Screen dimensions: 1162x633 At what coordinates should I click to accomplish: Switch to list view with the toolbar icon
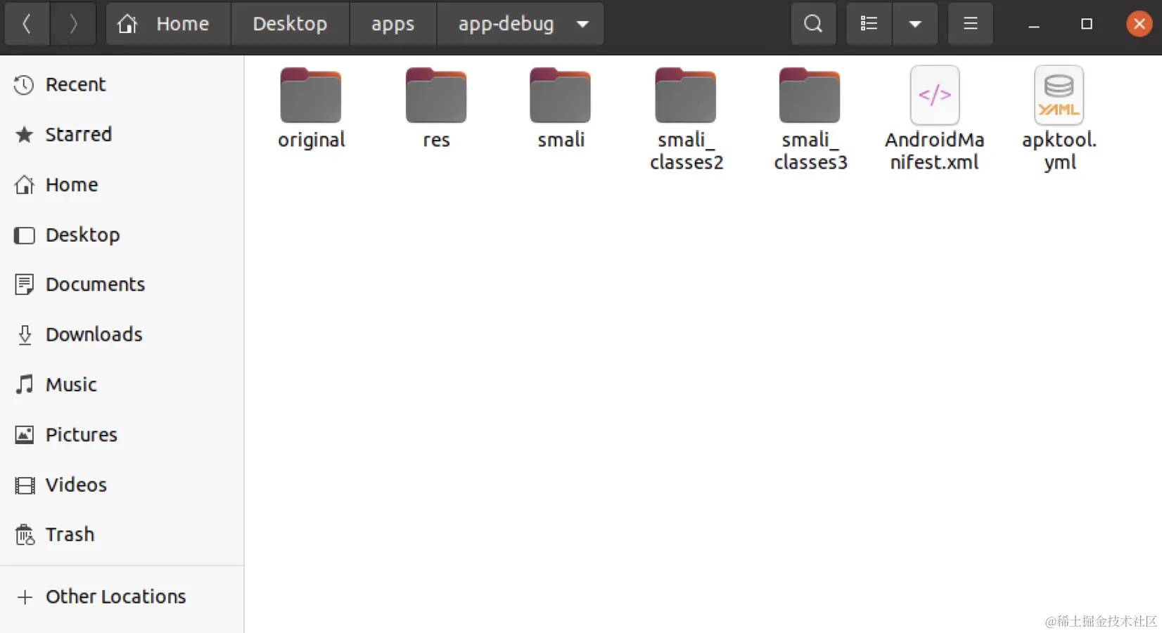pos(869,24)
